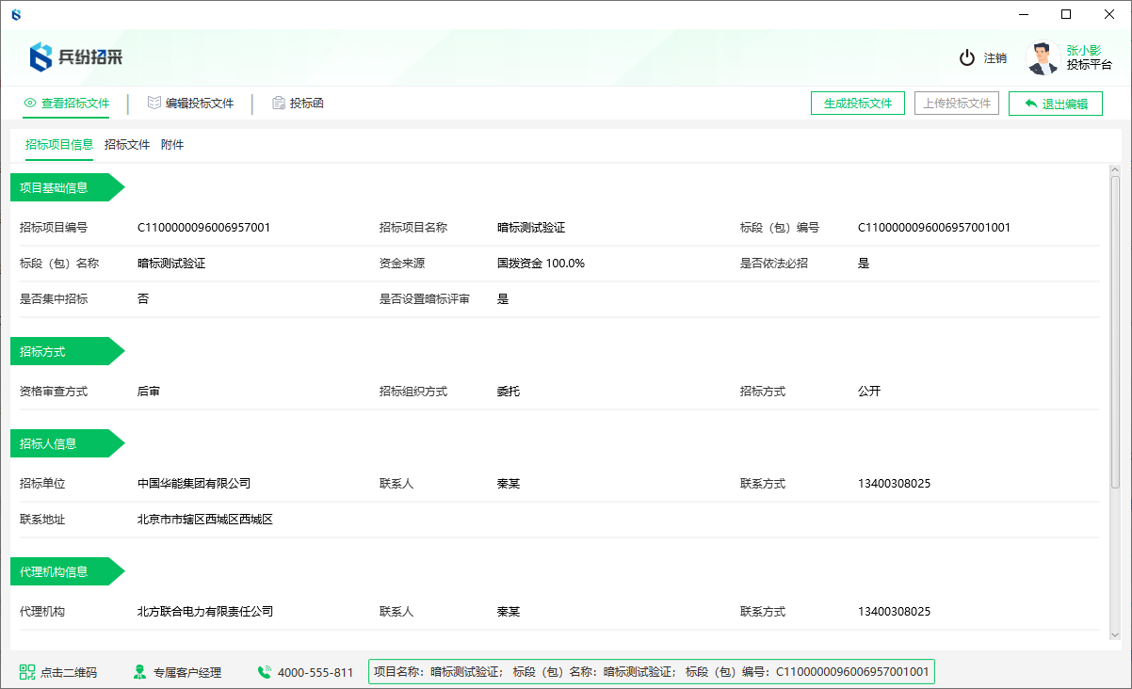The image size is (1132, 689).
Task: Click the QR code icon at bottom left
Action: [x=26, y=671]
